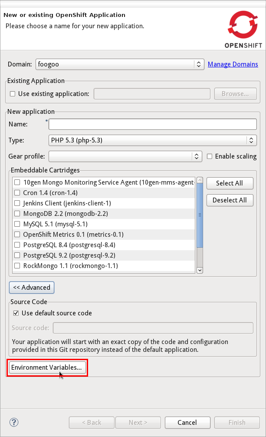The height and width of the screenshot is (437, 266).
Task: Click the cartridges list scroll down arrow
Action: click(x=200, y=270)
